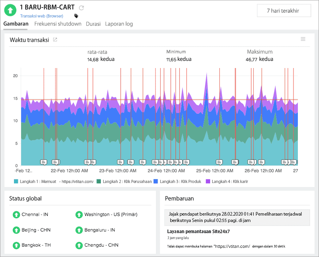
Task: Toggle legend Langkah 3 : Klik Produk series
Action: (x=177, y=181)
